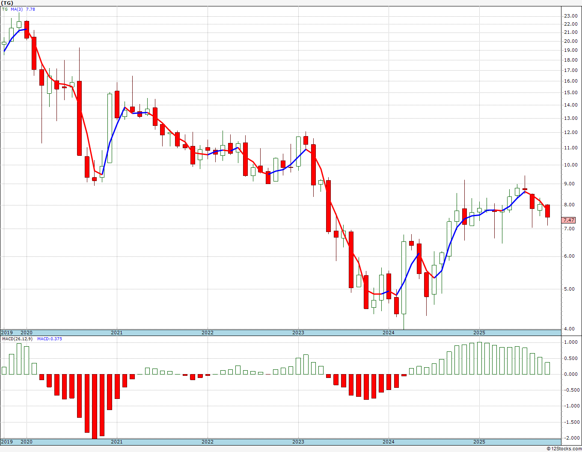Pick the 12.00 price axis label
The image size is (582, 452).
570,132
